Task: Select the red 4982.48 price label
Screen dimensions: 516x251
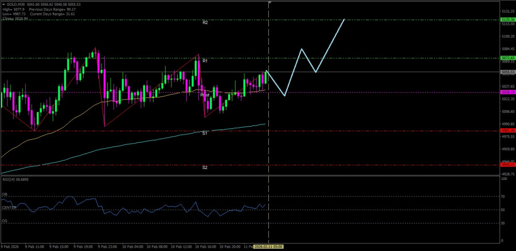Action: [507, 131]
